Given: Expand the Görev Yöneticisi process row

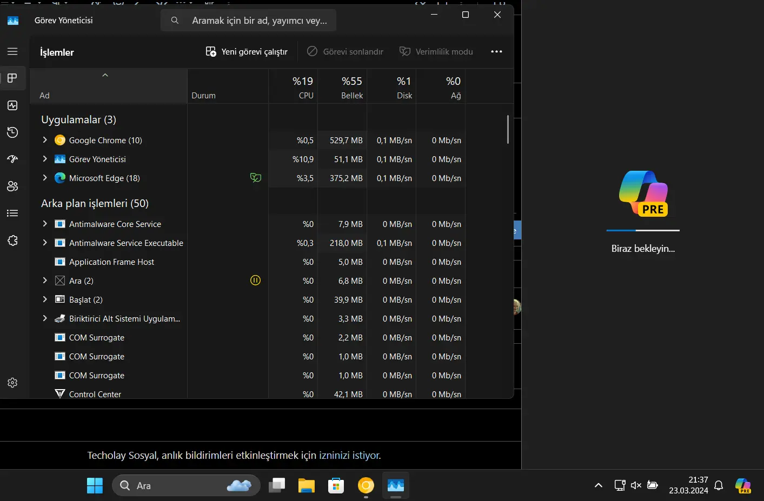Looking at the screenshot, I should [x=45, y=159].
